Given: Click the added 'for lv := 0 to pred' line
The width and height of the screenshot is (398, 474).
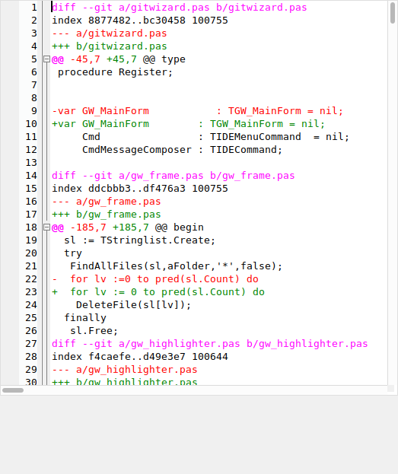Looking at the screenshot, I should (x=158, y=291).
